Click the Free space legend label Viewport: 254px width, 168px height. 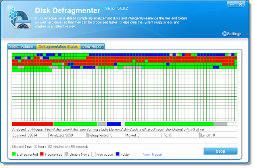(105, 155)
